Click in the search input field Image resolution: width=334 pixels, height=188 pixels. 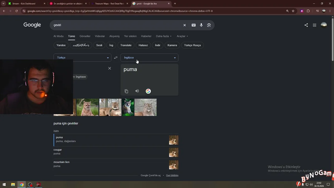pos(116,25)
